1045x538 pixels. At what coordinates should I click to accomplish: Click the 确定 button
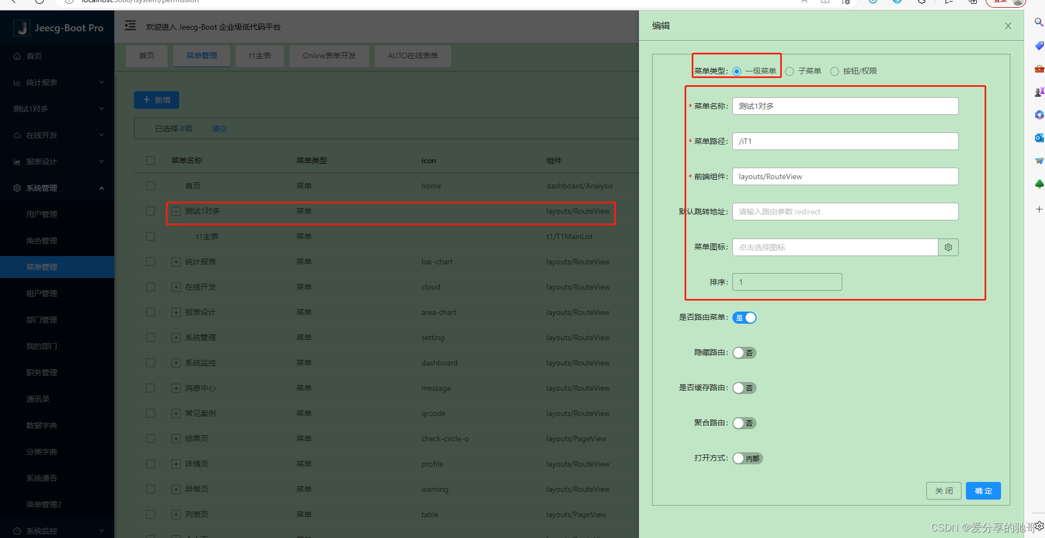[983, 491]
